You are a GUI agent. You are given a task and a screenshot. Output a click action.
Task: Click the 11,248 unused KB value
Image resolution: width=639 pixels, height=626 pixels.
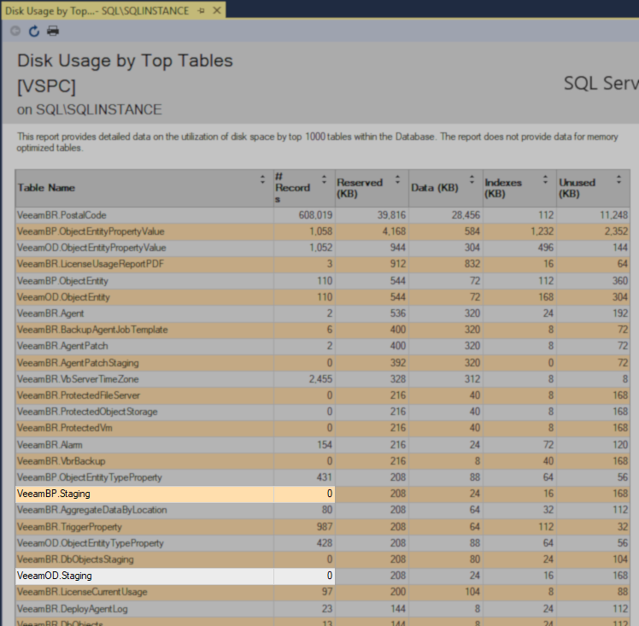(613, 215)
